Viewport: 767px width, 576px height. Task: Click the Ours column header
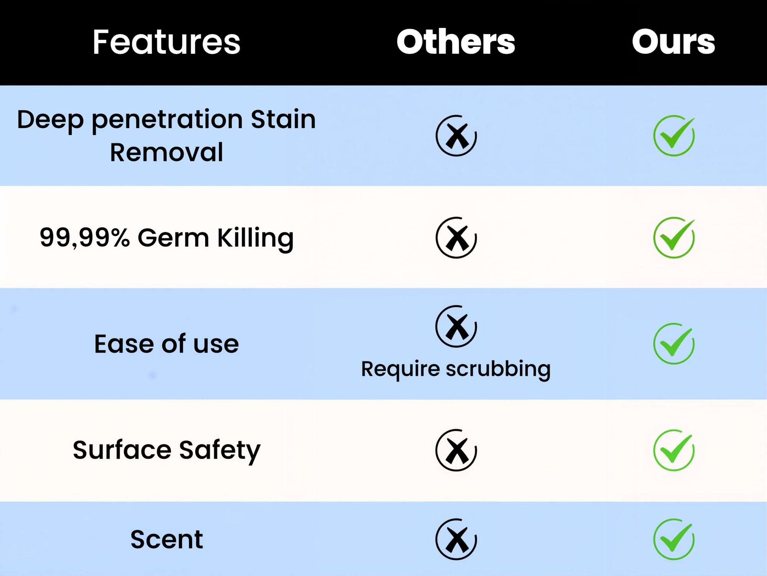click(673, 42)
